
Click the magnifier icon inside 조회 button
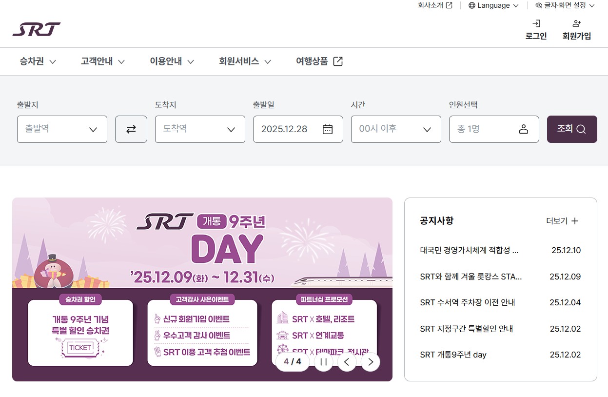click(x=581, y=129)
